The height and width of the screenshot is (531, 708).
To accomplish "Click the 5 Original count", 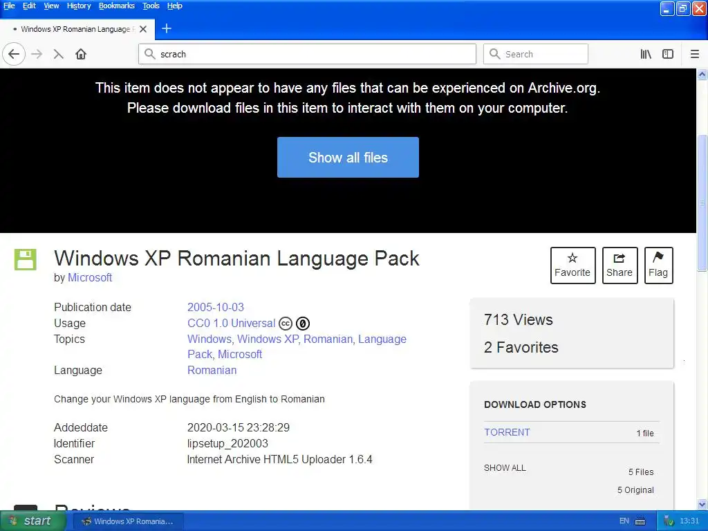I will pyautogui.click(x=635, y=490).
